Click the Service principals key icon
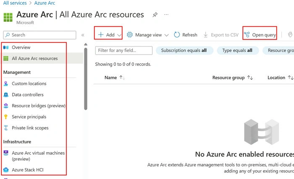The width and height of the screenshot is (294, 179). click(6, 117)
